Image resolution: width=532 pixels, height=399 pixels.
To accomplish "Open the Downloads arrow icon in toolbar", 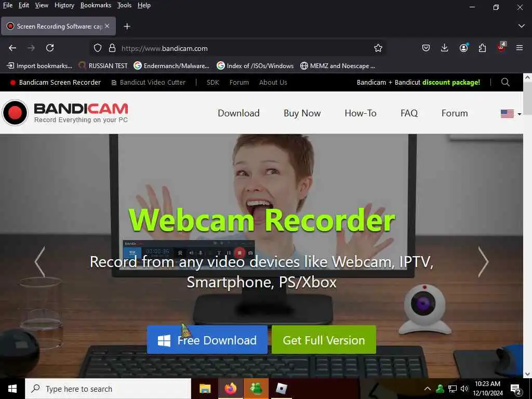I will pos(445,48).
